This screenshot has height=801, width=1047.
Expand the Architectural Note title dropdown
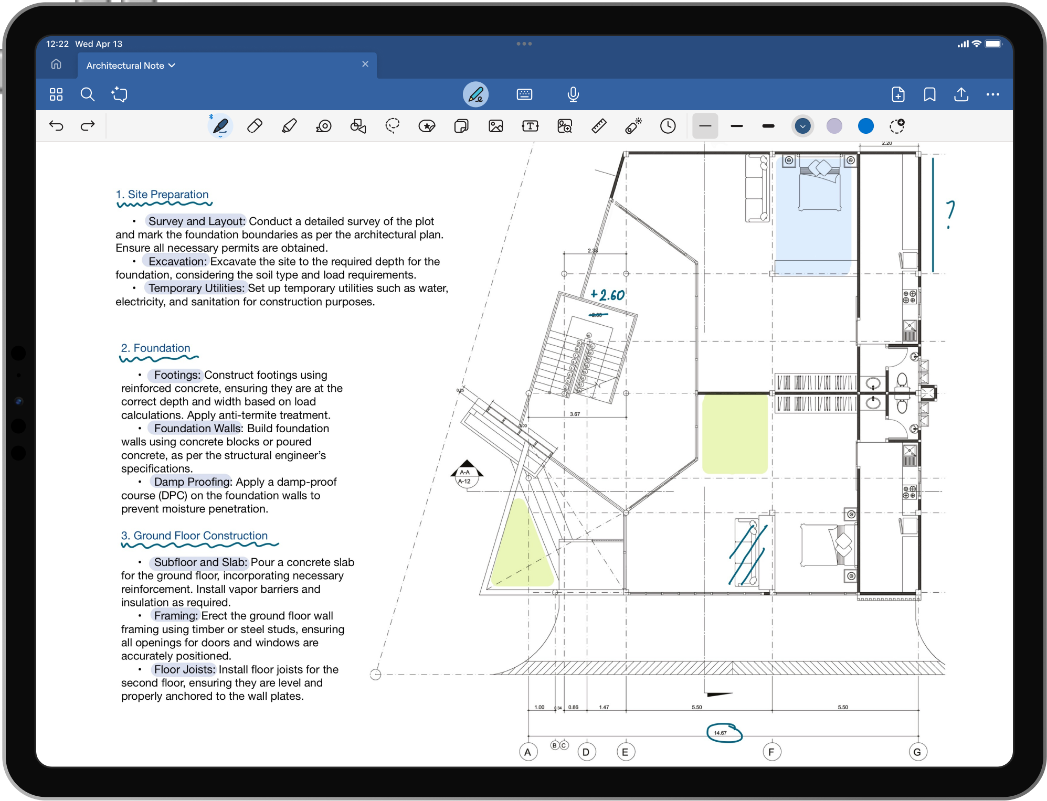(172, 66)
